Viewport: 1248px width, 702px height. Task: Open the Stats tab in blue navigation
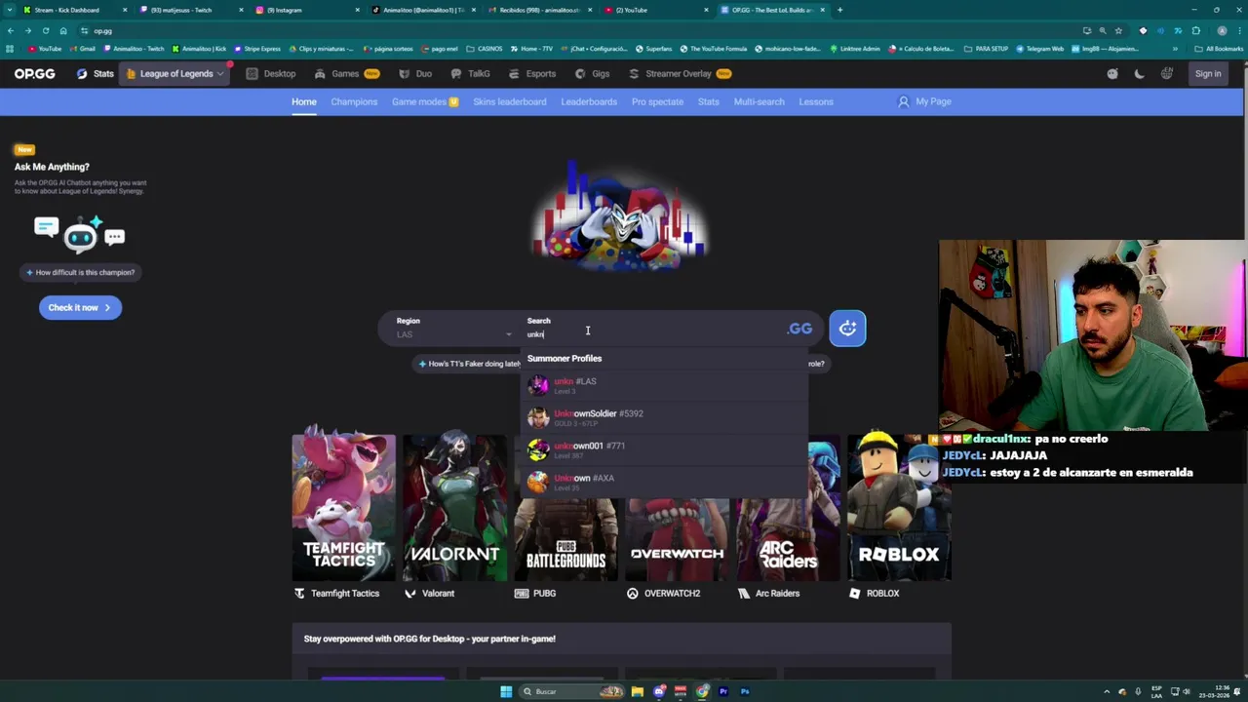click(709, 101)
